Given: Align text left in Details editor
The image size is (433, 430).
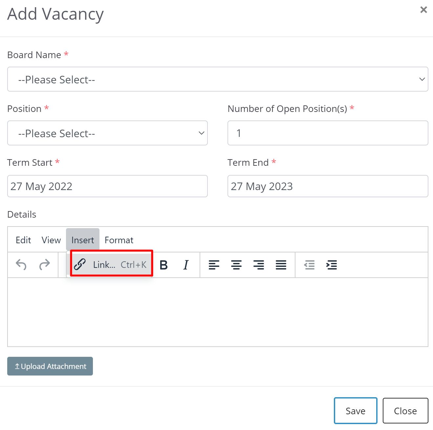Looking at the screenshot, I should [x=214, y=265].
